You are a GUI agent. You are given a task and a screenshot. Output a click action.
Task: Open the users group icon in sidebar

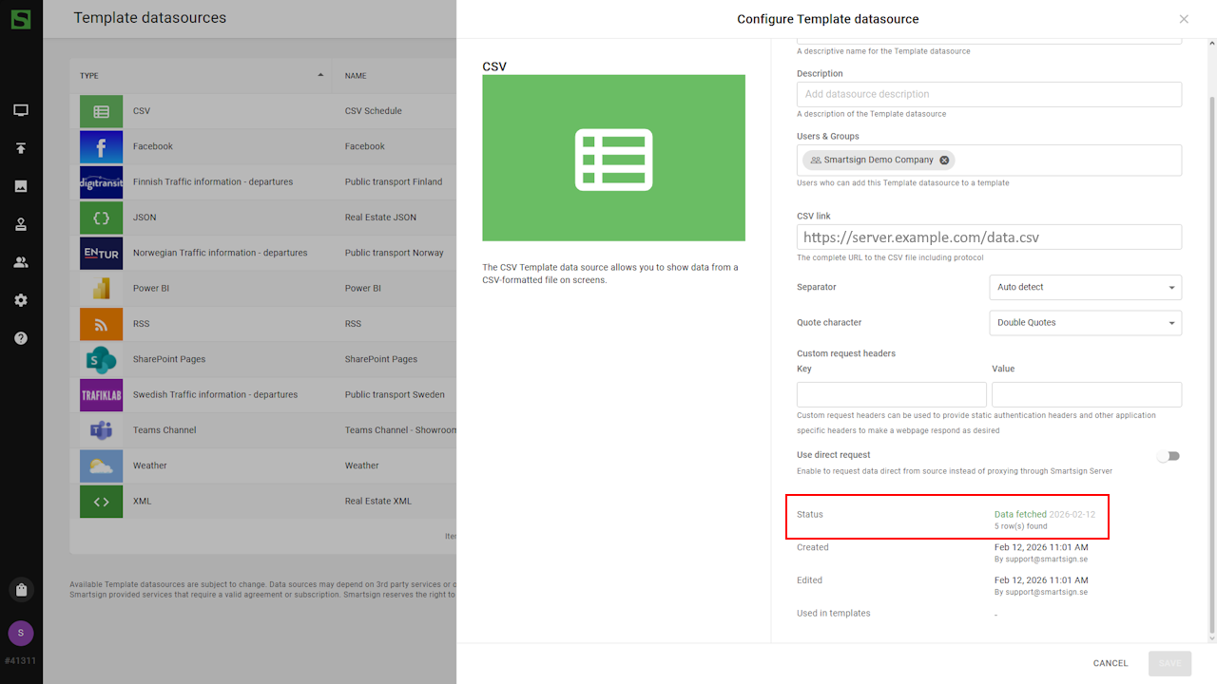21,262
